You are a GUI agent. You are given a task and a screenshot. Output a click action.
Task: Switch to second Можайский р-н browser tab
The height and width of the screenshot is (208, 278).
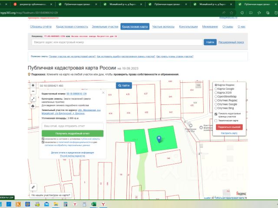click(213, 4)
